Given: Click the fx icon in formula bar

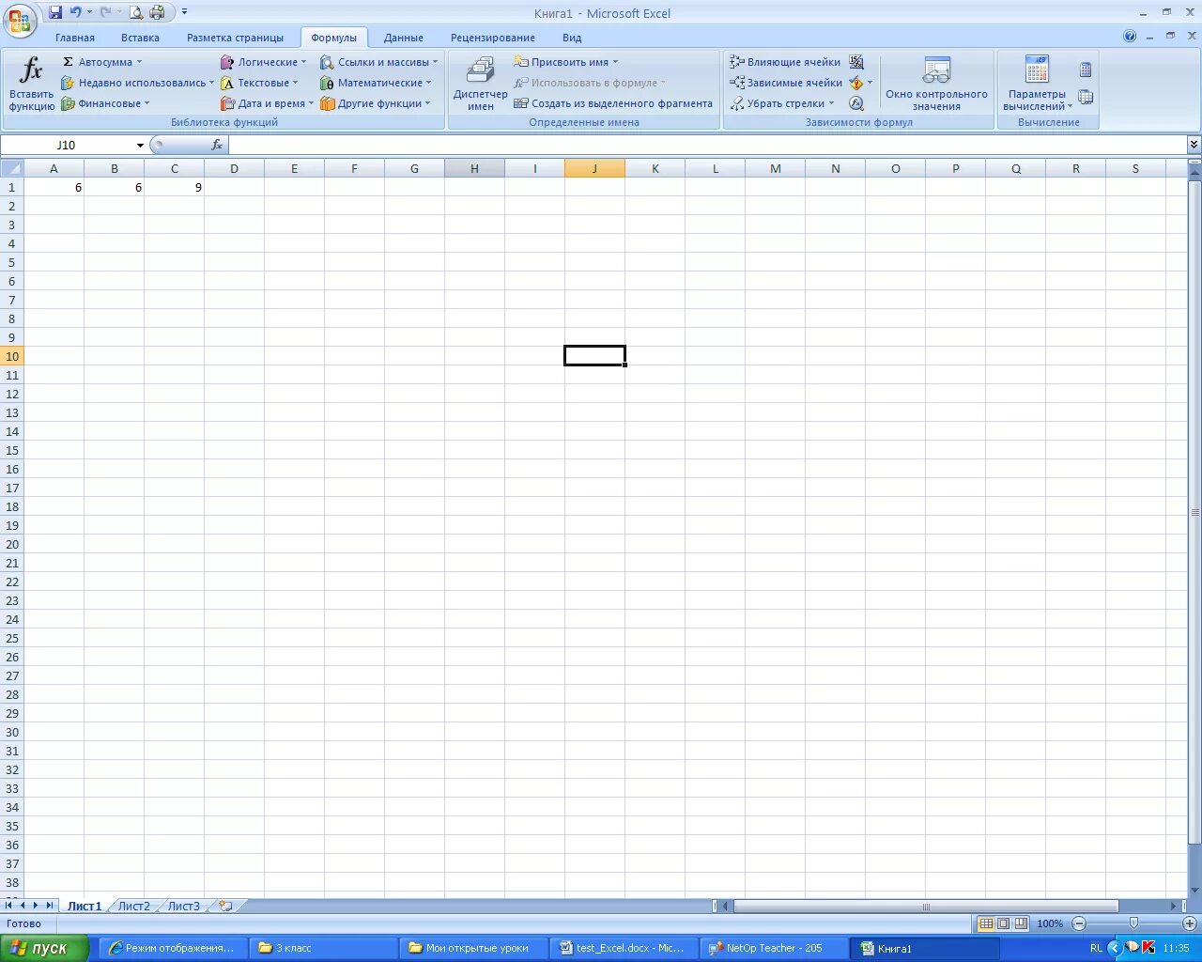Looking at the screenshot, I should 217,145.
